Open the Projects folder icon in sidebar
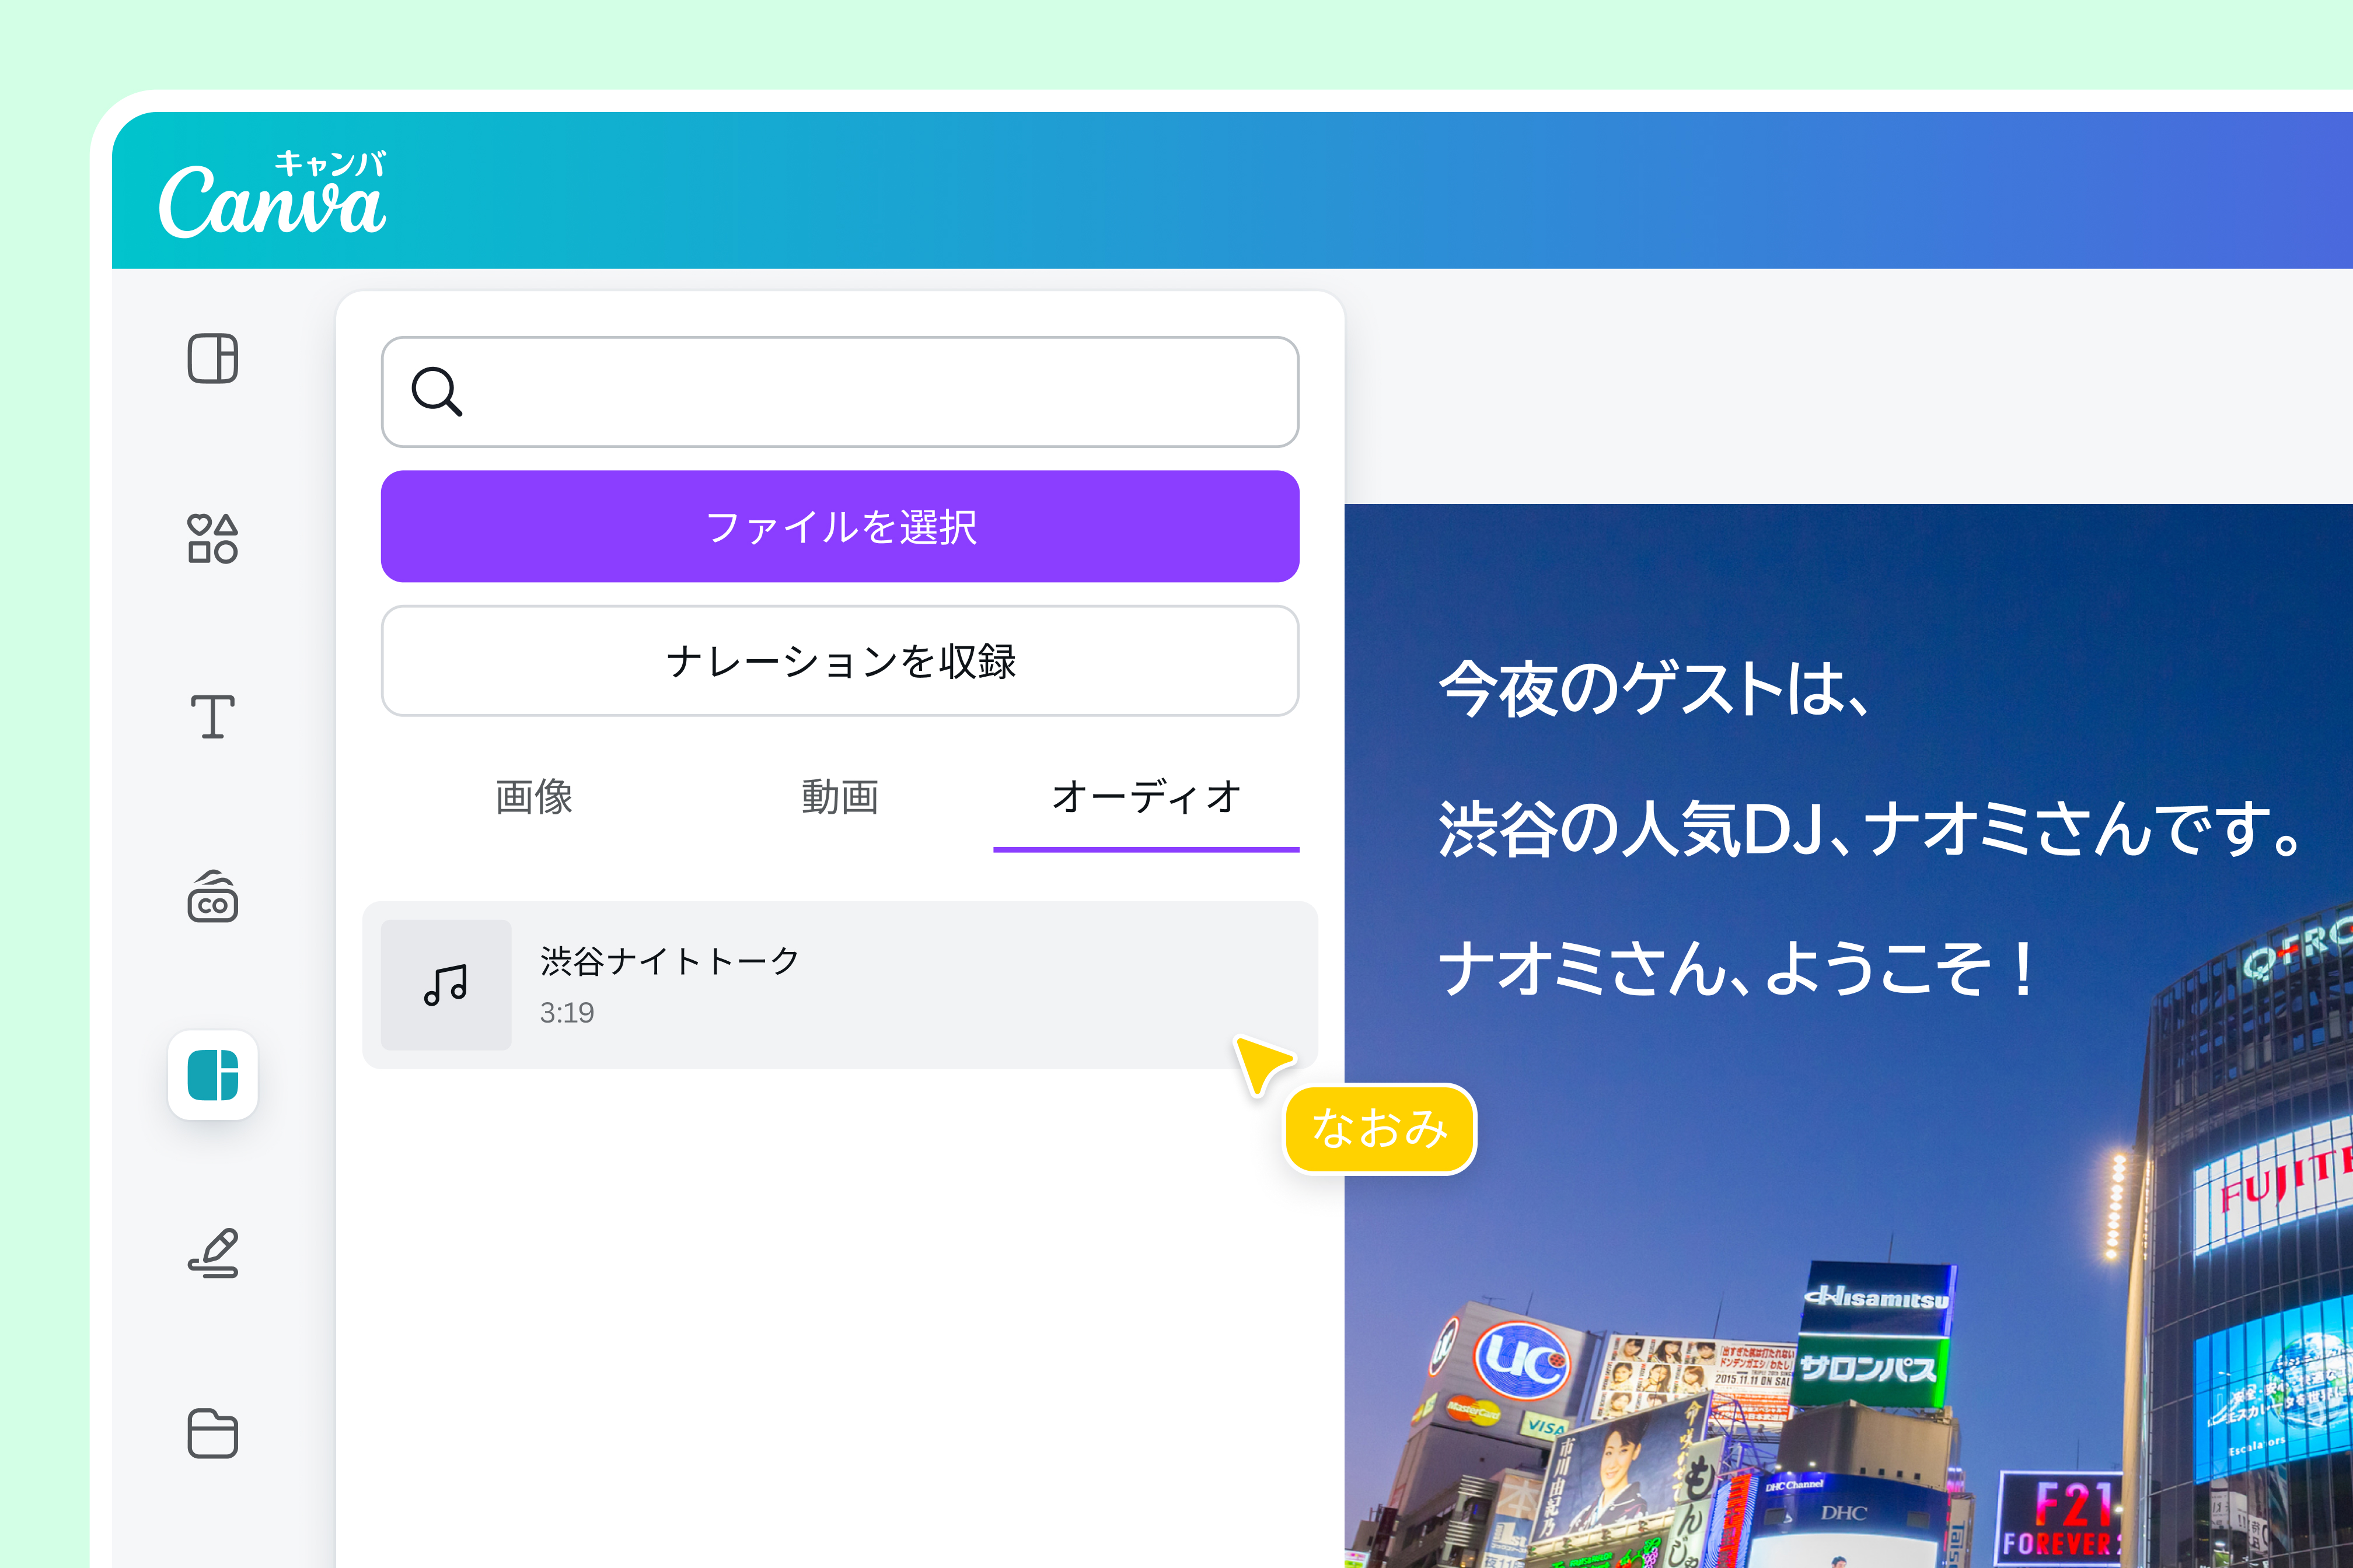Viewport: 2353px width, 1568px height. 213,1433
